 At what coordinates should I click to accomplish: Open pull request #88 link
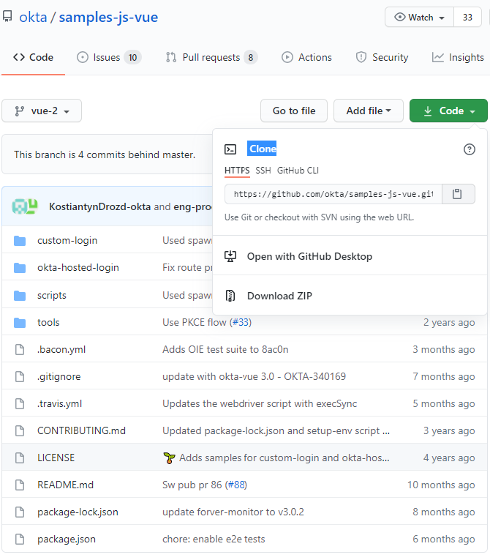[x=235, y=485]
